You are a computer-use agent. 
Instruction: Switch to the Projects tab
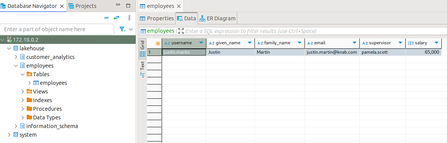(x=82, y=6)
